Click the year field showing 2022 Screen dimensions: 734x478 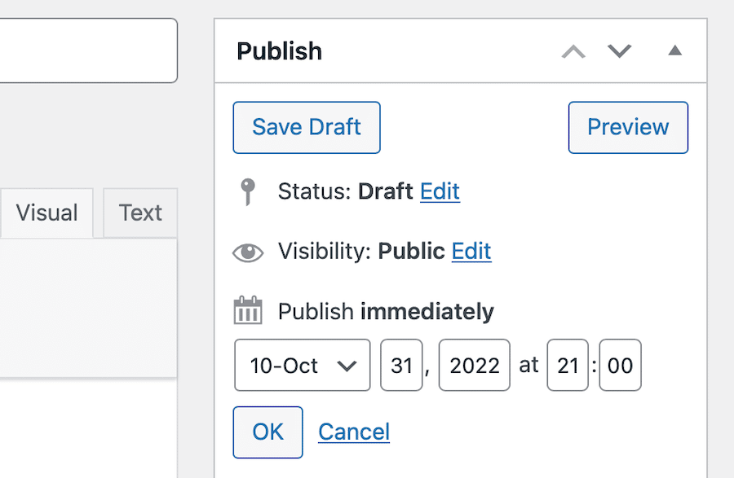tap(474, 366)
